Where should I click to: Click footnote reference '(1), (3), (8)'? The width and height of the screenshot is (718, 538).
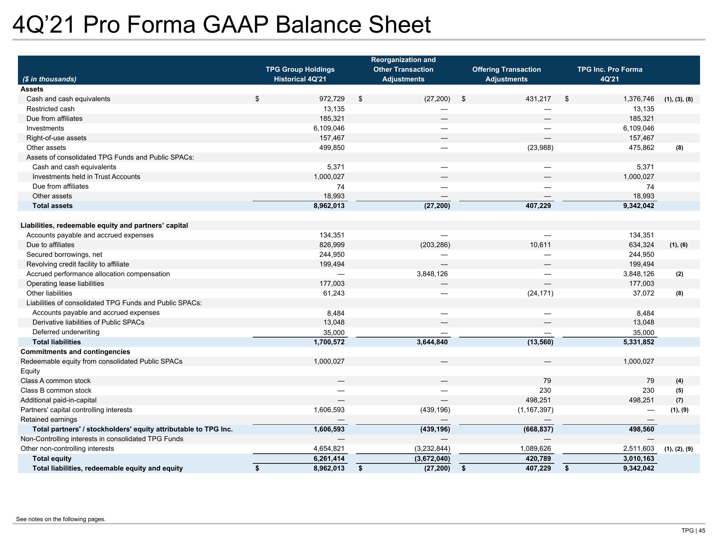pyautogui.click(x=679, y=99)
